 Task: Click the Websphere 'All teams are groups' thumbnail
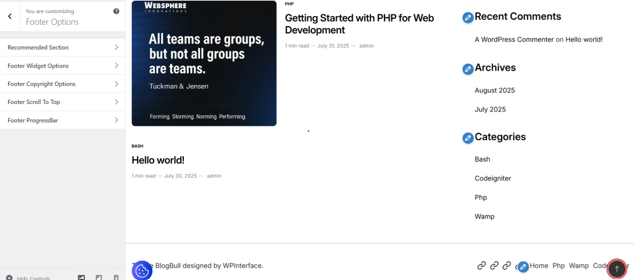204,63
